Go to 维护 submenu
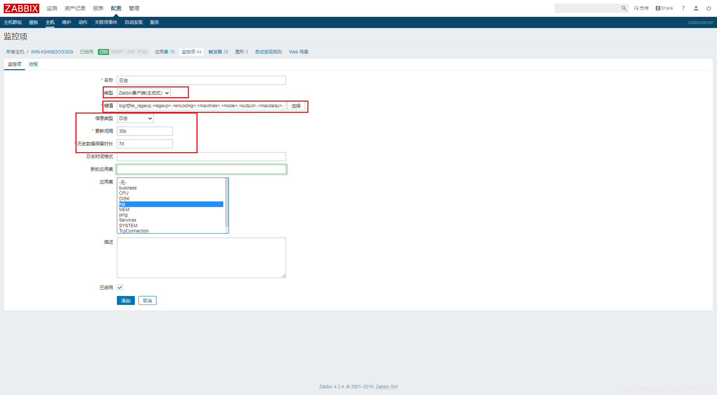Screen dimensions: 717x395 (x=66, y=22)
